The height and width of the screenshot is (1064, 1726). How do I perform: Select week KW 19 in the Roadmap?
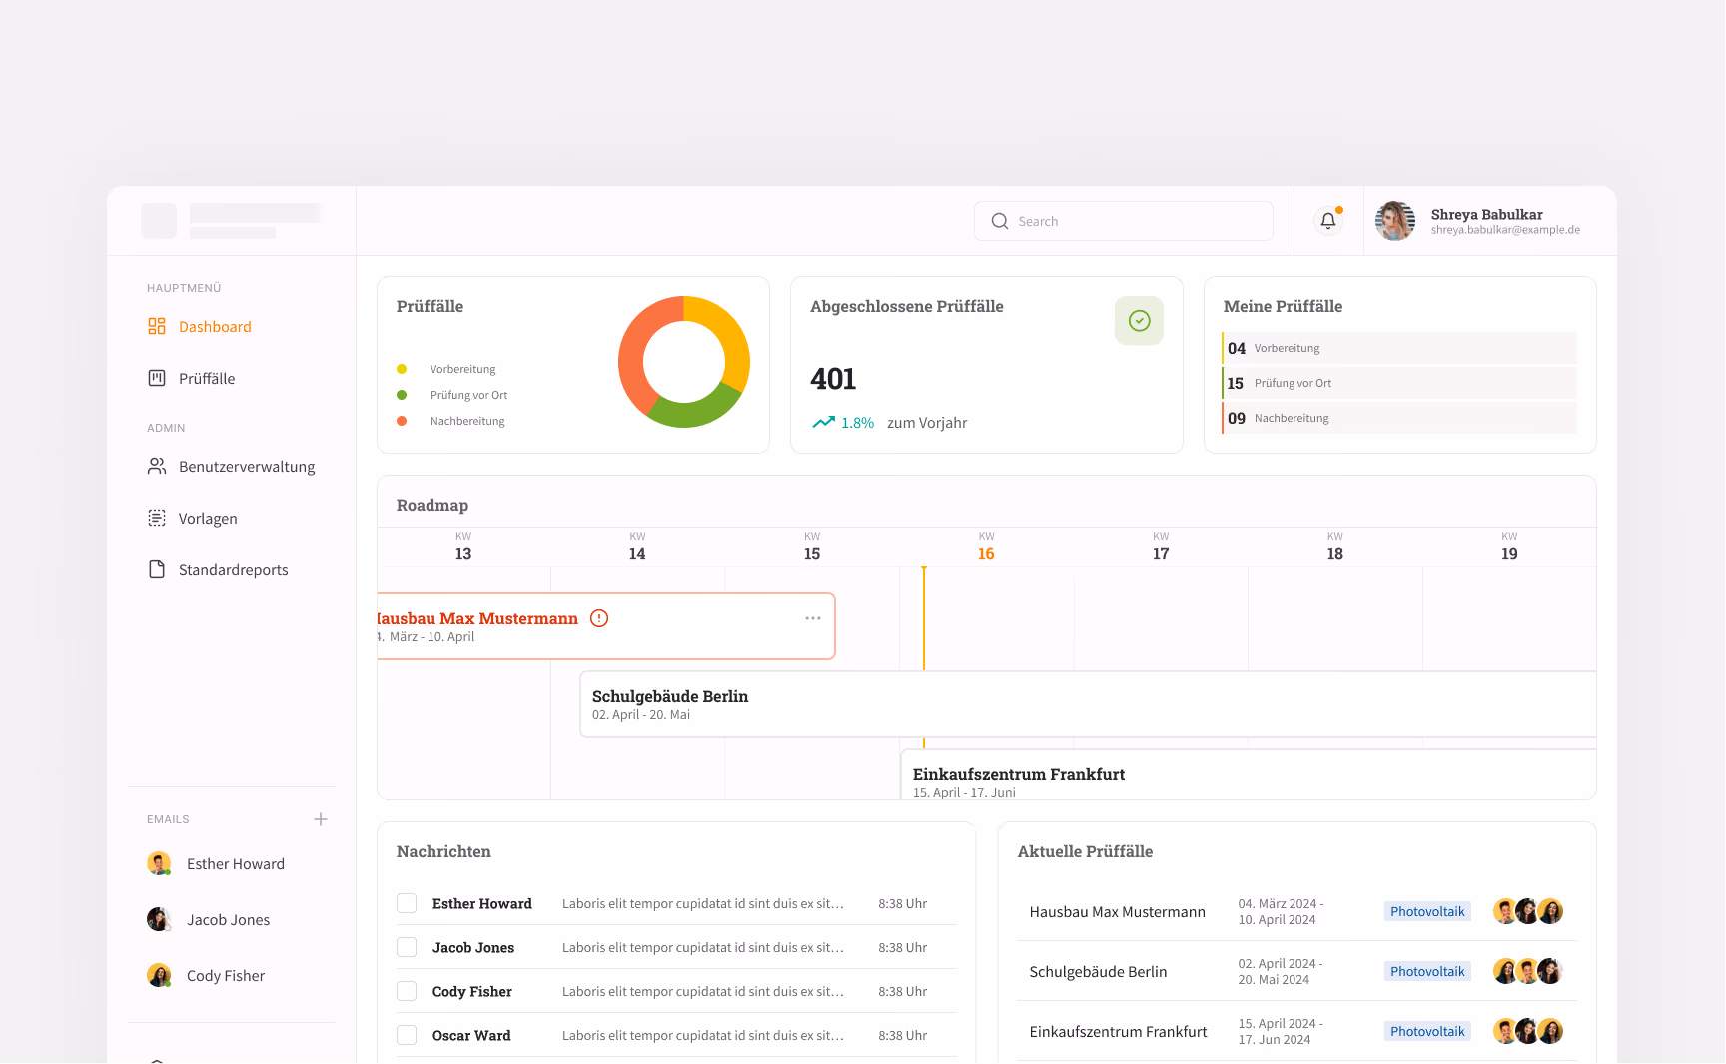[x=1509, y=546]
